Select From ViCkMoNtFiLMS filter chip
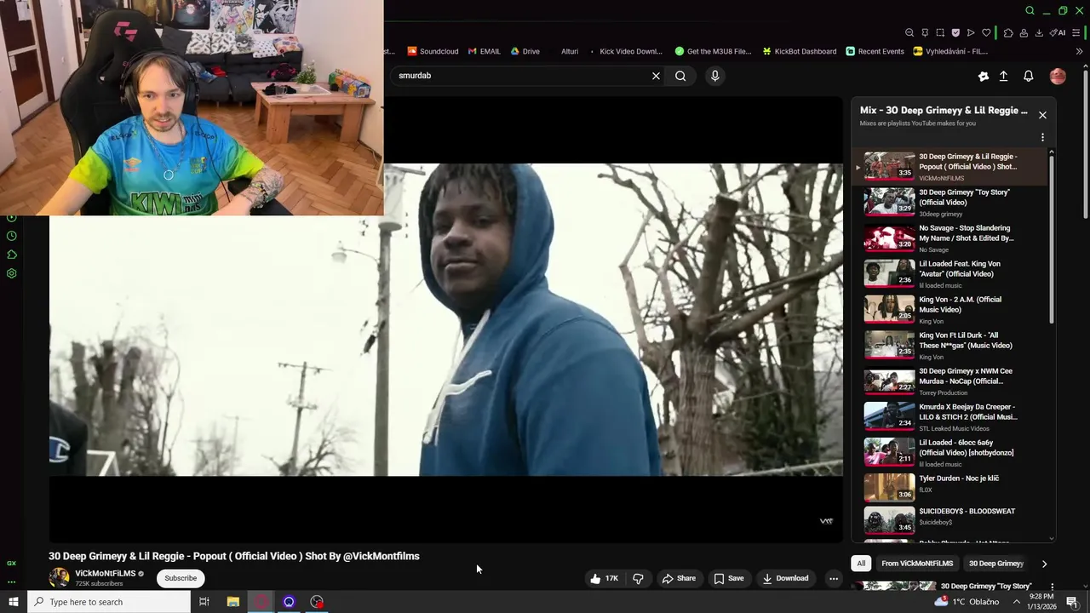Image resolution: width=1090 pixels, height=613 pixels. [x=917, y=564]
